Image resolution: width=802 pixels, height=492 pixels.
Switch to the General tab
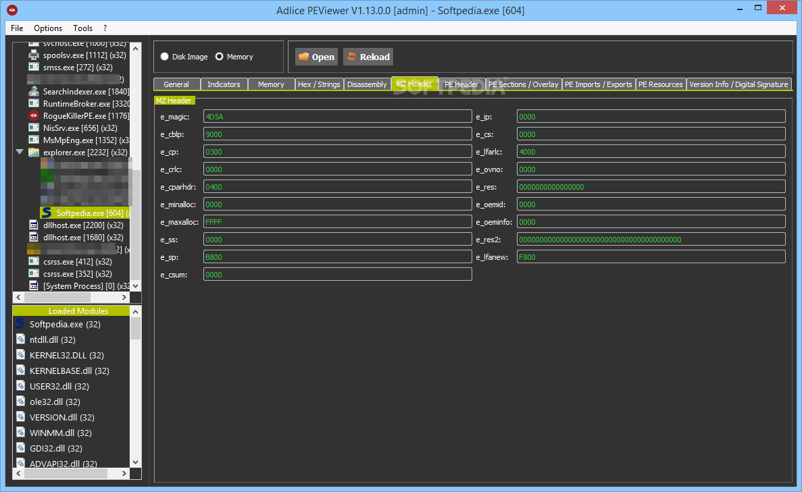[176, 84]
